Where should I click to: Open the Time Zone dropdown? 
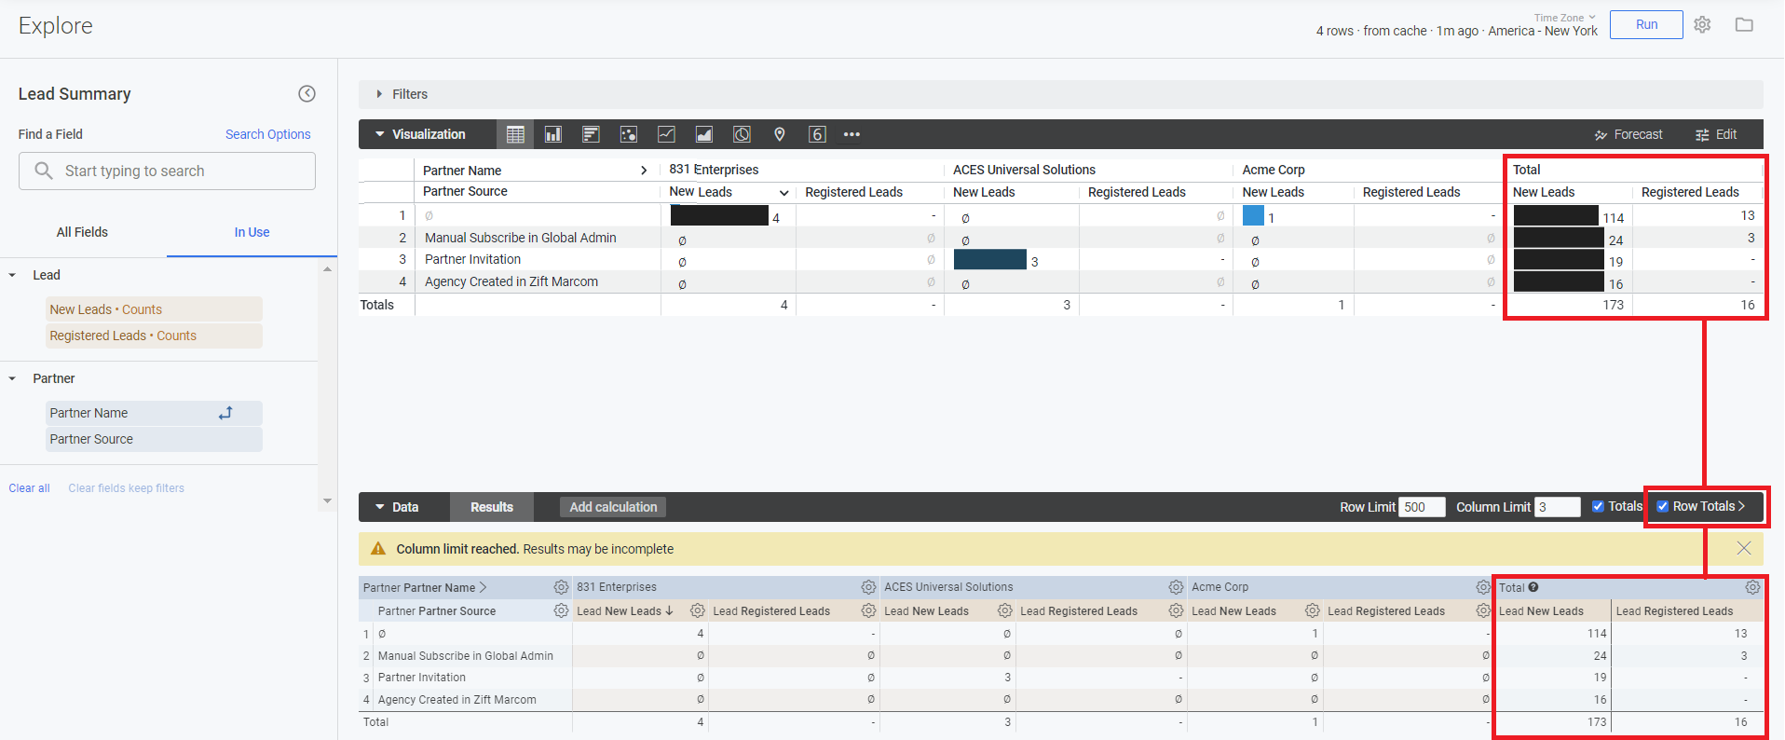coord(1565,18)
